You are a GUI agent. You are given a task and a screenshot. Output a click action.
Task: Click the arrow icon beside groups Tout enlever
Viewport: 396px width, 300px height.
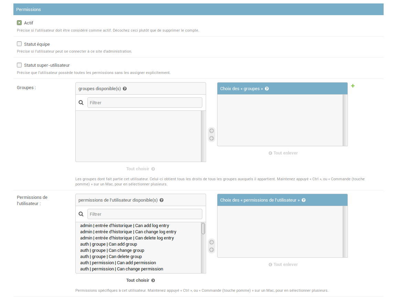[x=270, y=153]
